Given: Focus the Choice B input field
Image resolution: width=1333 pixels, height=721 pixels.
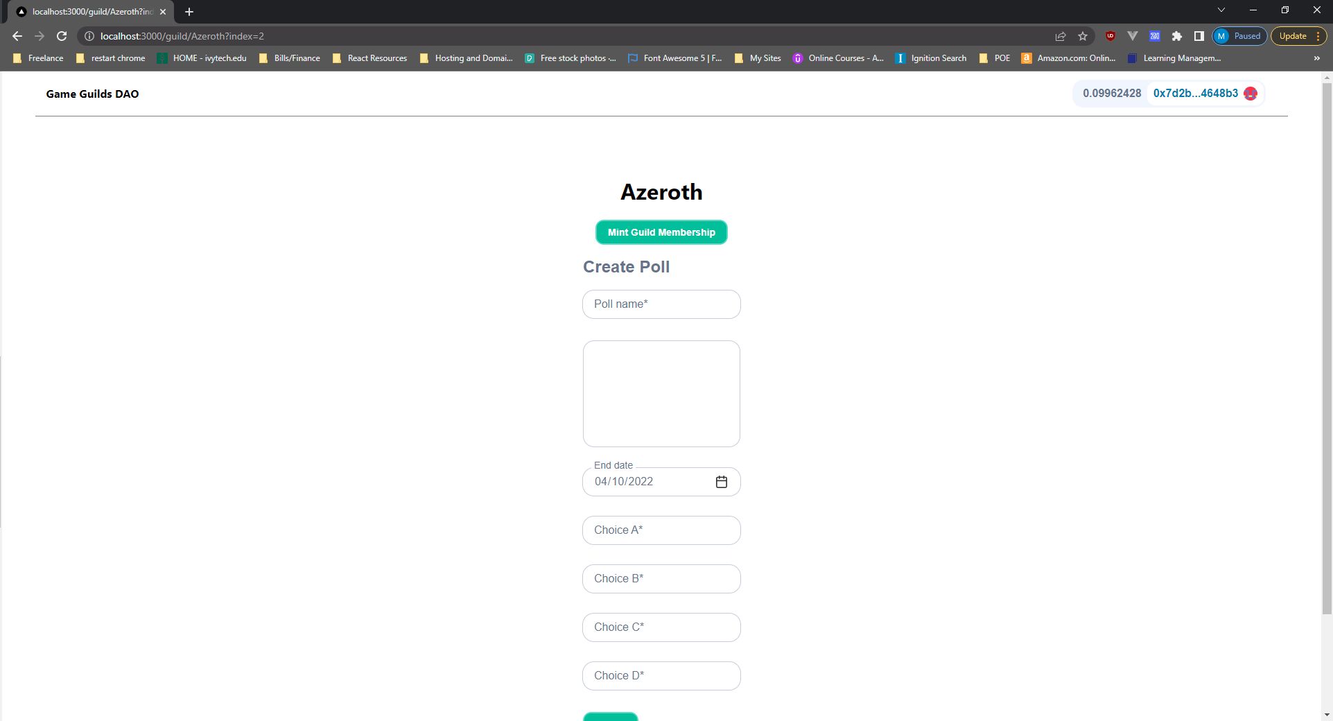Looking at the screenshot, I should pyautogui.click(x=661, y=579).
